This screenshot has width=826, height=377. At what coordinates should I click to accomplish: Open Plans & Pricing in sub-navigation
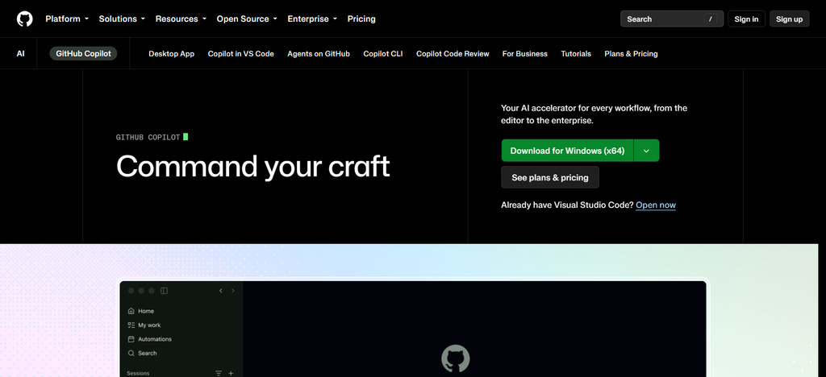coord(631,54)
